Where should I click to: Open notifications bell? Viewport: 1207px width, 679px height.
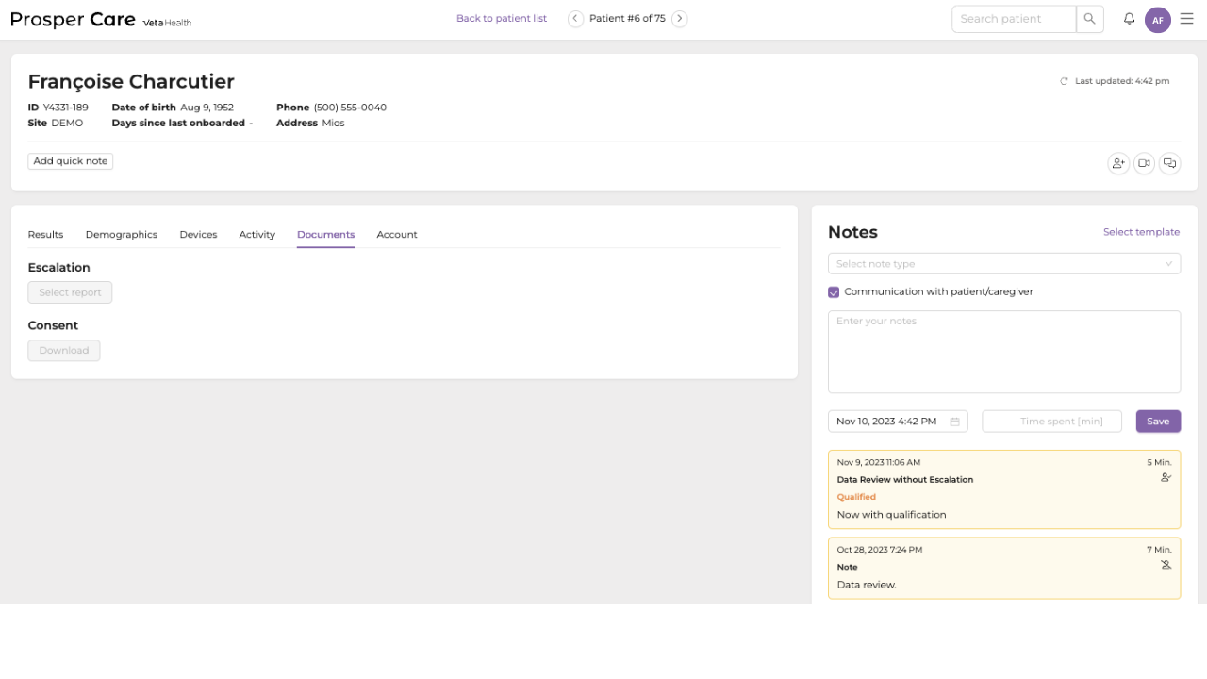click(x=1129, y=19)
